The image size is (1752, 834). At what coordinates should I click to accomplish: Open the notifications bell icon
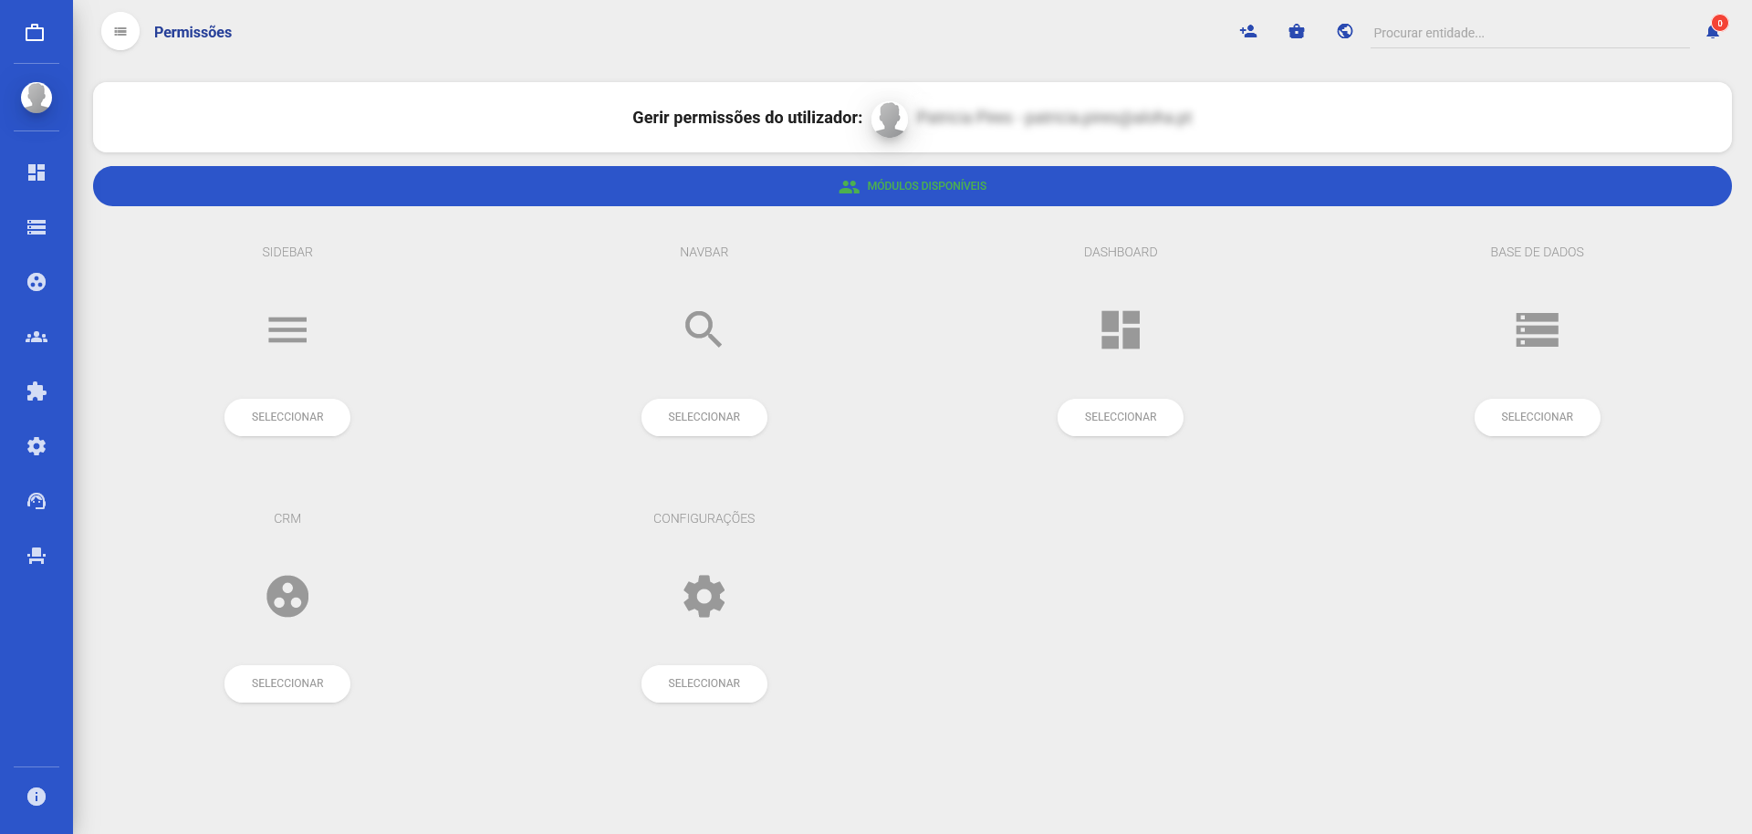pos(1713,32)
